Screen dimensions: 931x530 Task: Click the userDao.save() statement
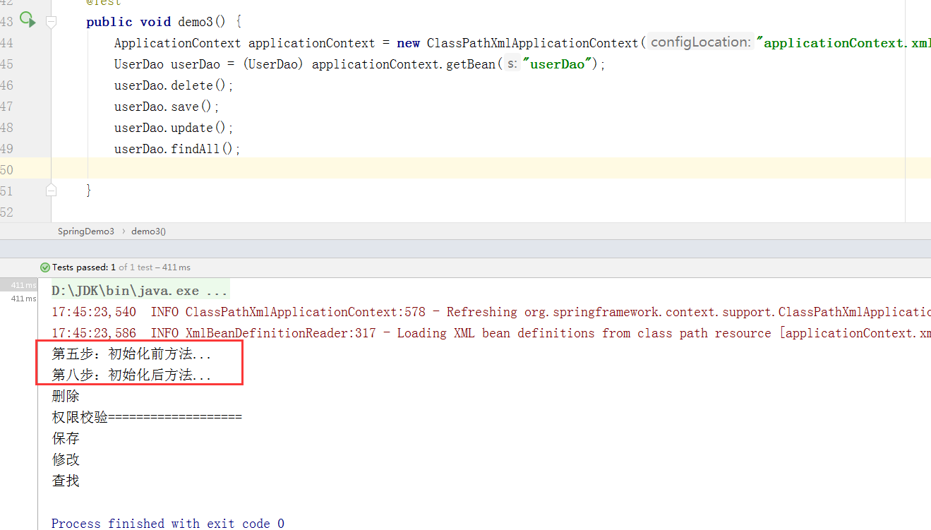[167, 107]
